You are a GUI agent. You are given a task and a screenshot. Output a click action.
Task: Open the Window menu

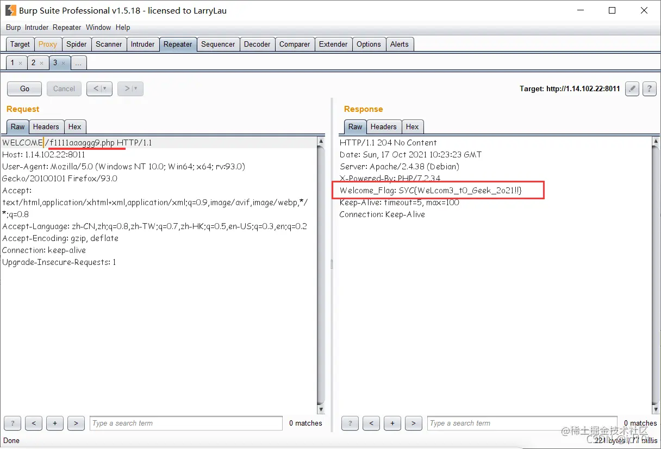(x=98, y=27)
